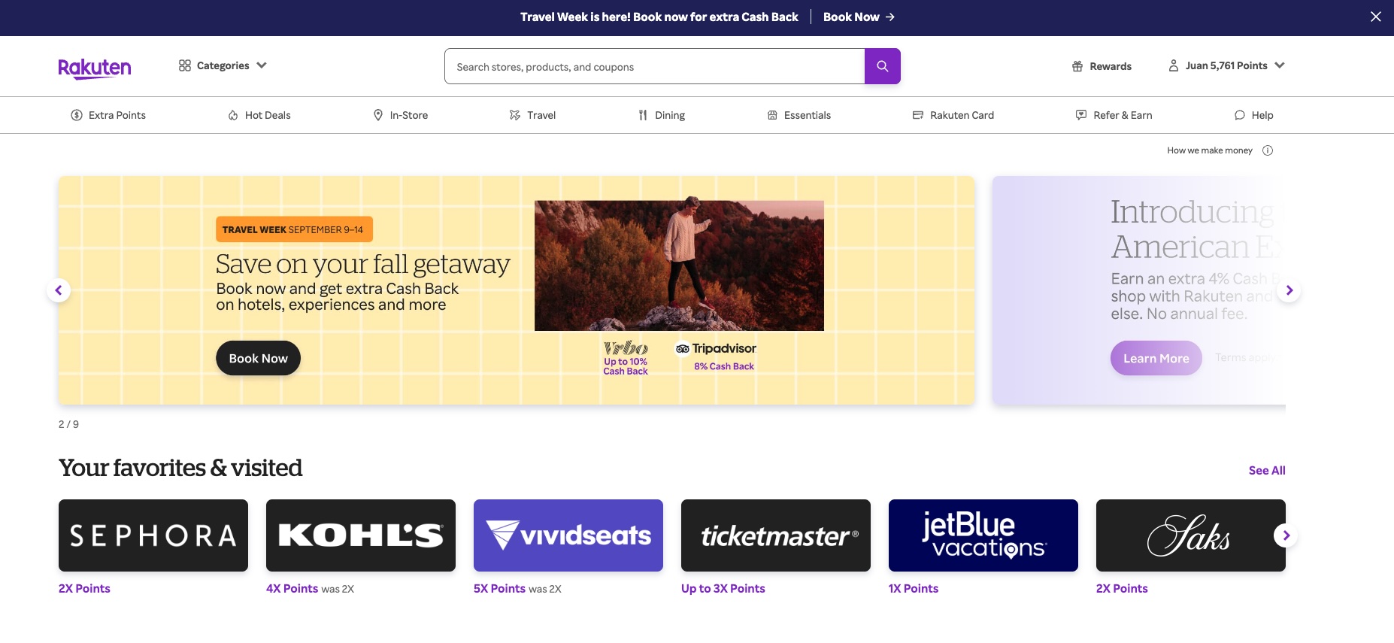The height and width of the screenshot is (643, 1394).
Task: Click the Refer & Earn chat icon
Action: coord(1081,115)
